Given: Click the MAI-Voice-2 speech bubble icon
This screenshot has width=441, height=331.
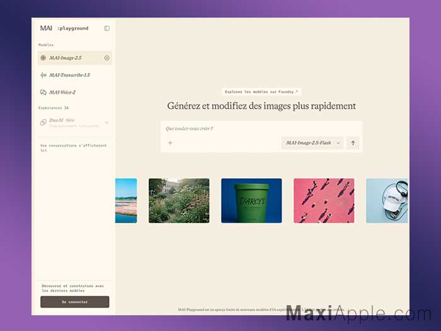Looking at the screenshot, I should coord(43,92).
